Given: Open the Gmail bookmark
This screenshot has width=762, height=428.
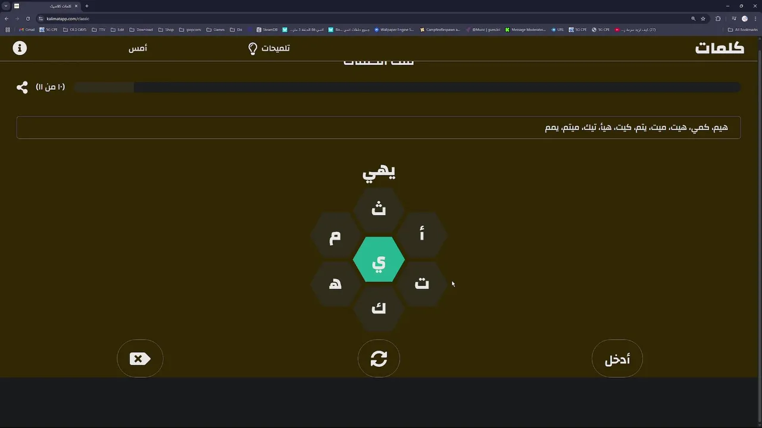Looking at the screenshot, I should coord(27,30).
